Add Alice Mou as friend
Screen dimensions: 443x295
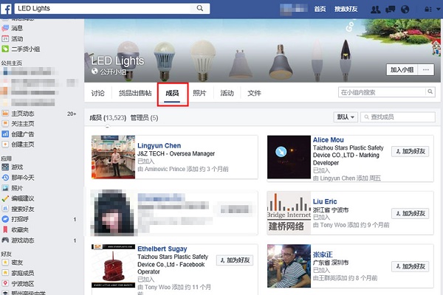click(x=411, y=151)
